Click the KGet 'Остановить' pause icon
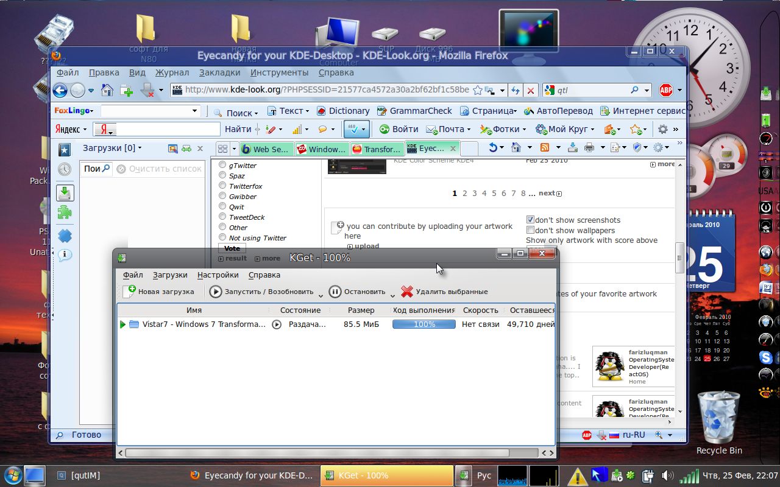780x487 pixels. click(x=335, y=292)
